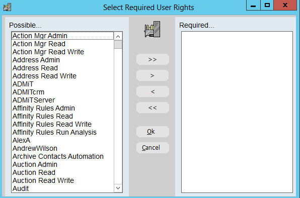
Task: Select Action Mgr Read
Action: tap(63, 44)
